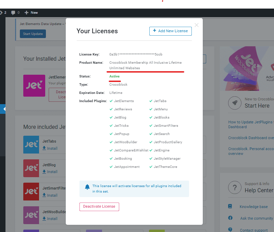Close the Your Licenses dialog

196,25
